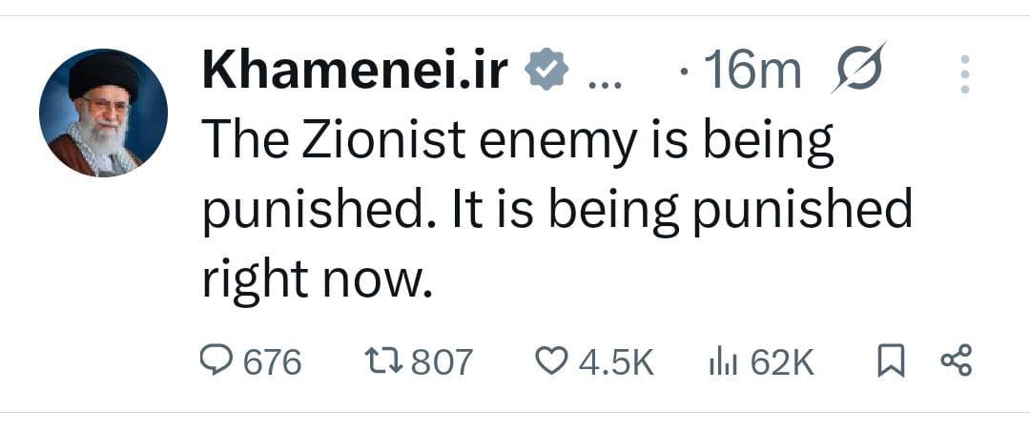1030x432 pixels.
Task: Click the Khamenei.ir display name
Action: [355, 72]
